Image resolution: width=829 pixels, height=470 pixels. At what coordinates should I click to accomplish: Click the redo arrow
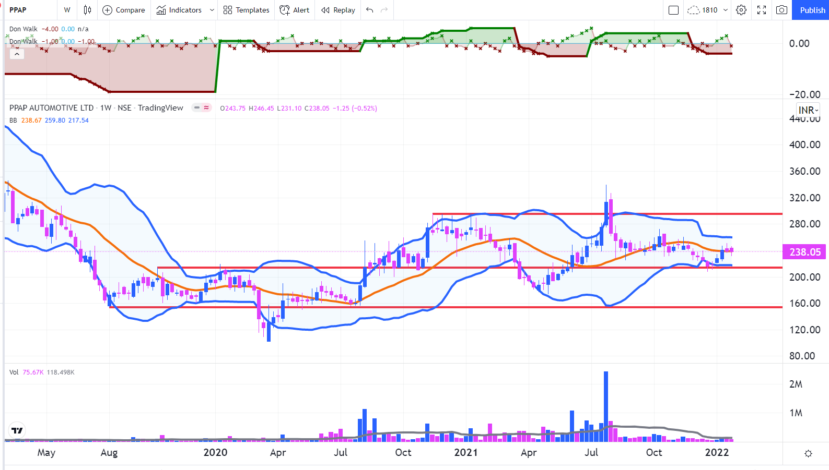pyautogui.click(x=384, y=10)
